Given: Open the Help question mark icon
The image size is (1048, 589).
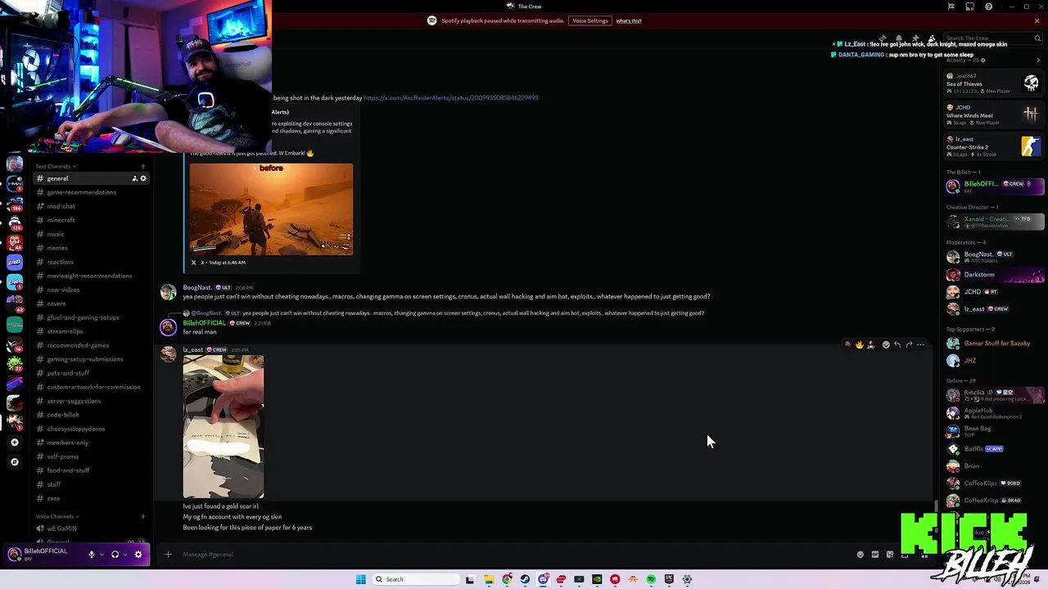Looking at the screenshot, I should tap(988, 7).
